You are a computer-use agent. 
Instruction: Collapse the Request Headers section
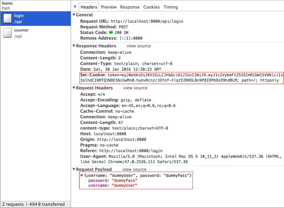click(74, 88)
